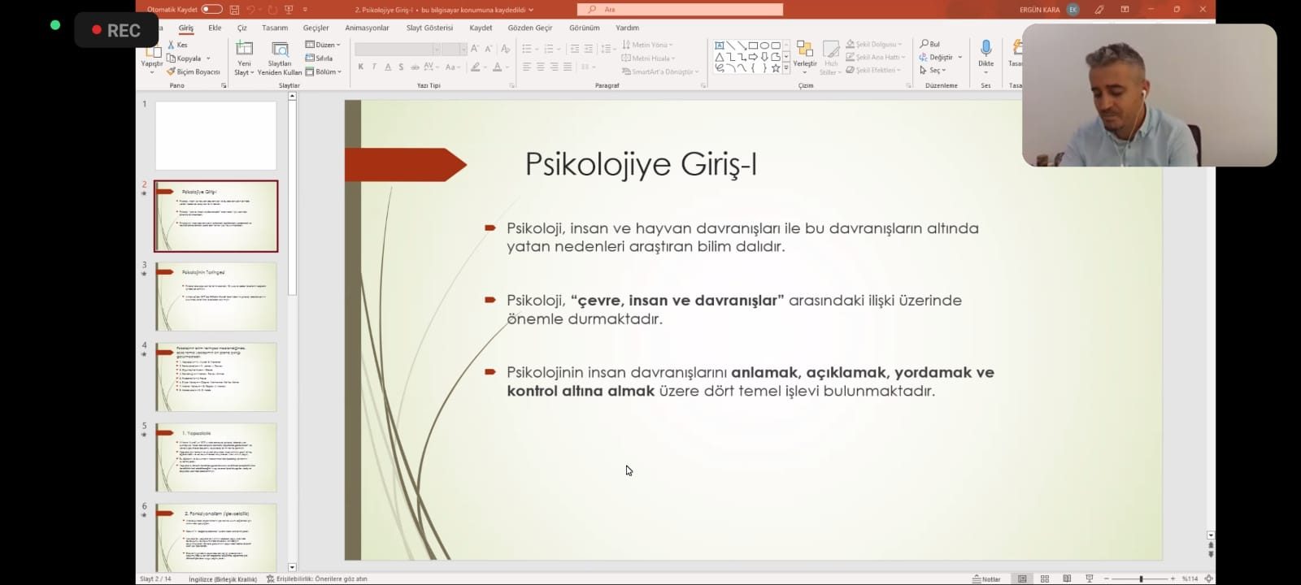Click the Yeni Slayt new slide icon
Viewport: 1301px width, 585px height.
(x=244, y=50)
